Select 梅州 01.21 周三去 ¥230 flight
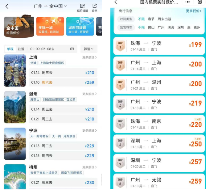Image resolution: width=206 pixels, height=190 pixels. click(63, 182)
